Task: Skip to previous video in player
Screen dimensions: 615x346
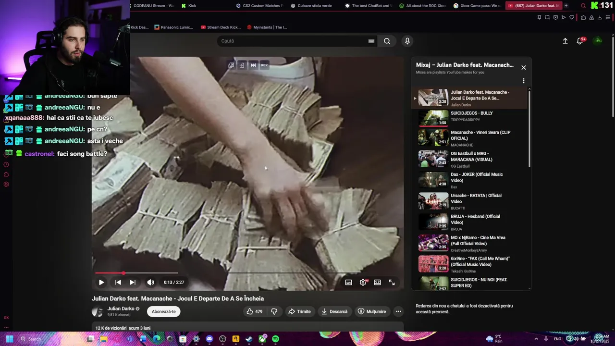Action: [x=118, y=283]
